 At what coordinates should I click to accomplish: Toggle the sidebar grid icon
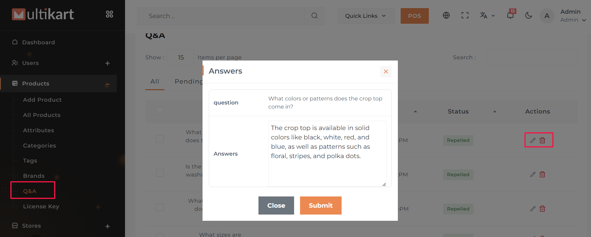(109, 14)
